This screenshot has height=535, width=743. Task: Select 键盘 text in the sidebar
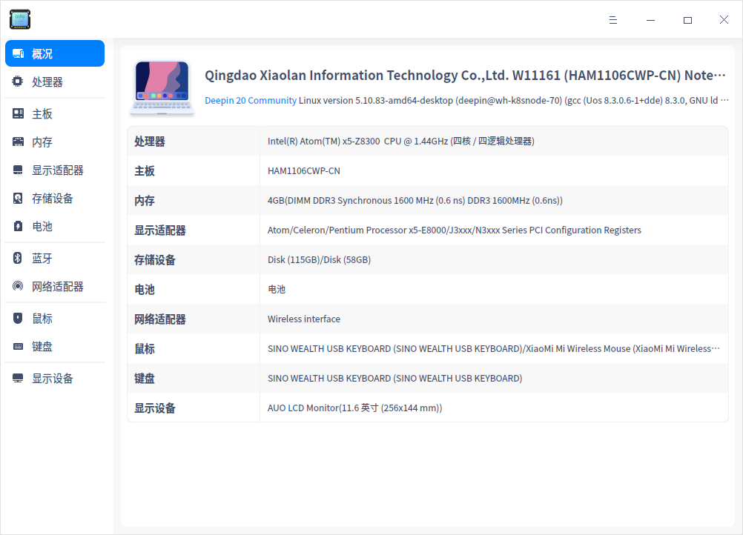tap(42, 347)
